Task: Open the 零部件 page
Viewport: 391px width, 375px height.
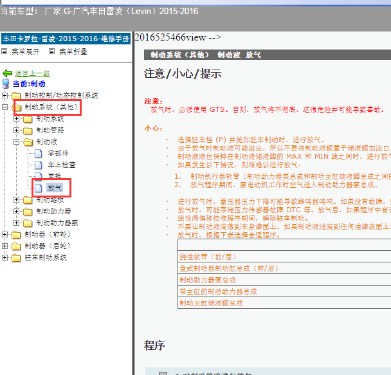Action: 58,153
